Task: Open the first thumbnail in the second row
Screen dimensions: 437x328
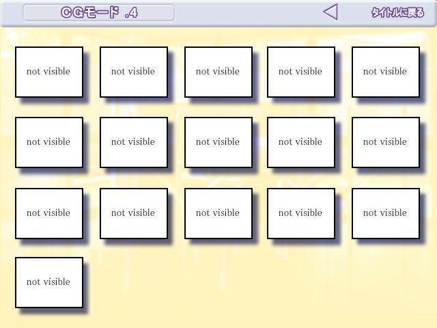Action: click(x=48, y=142)
